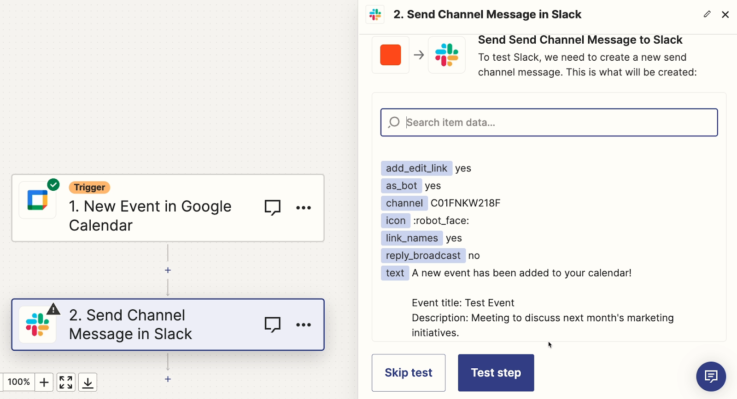The image size is (737, 399).
Task: Click the 100% zoom level indicator
Action: pyautogui.click(x=19, y=382)
